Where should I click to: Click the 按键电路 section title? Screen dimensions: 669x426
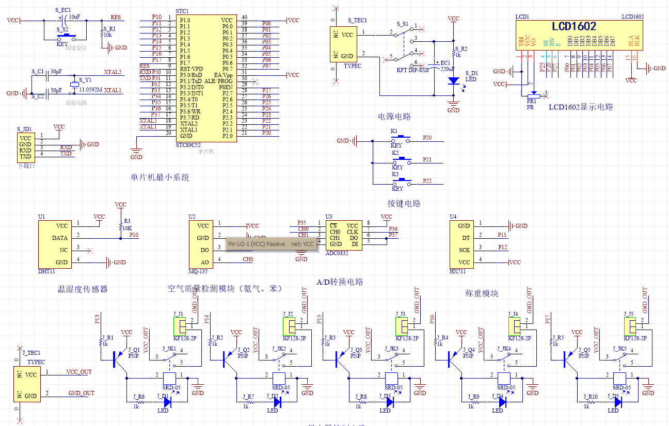coord(404,203)
